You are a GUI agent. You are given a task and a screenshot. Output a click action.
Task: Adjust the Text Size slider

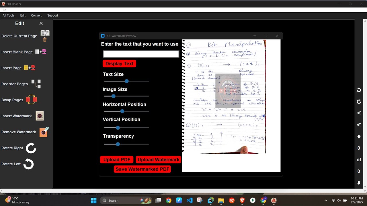126,81
